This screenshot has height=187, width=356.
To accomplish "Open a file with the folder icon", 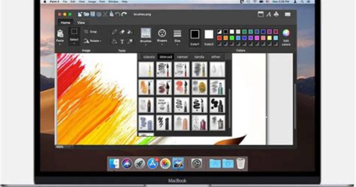I will (x=86, y=14).
